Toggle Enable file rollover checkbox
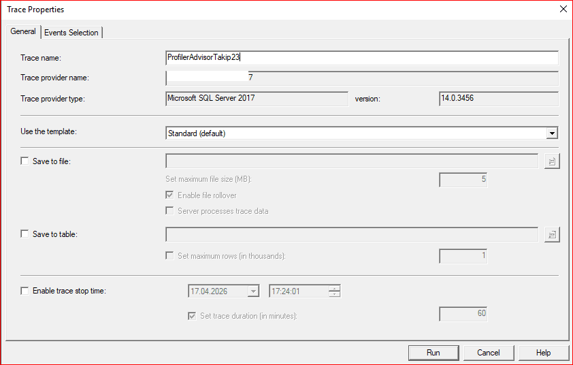 (x=170, y=195)
